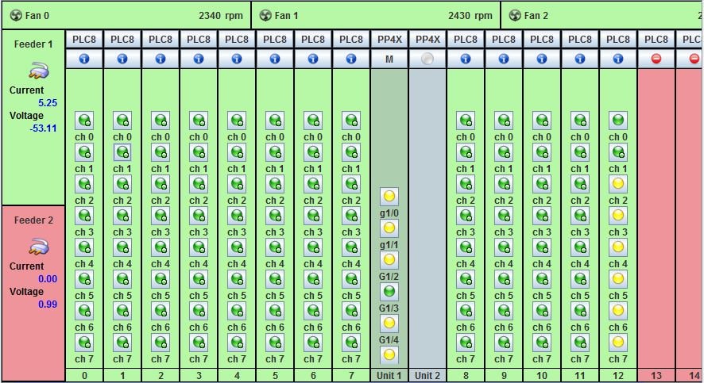Select ch 6 status icon in slot 9
Image resolution: width=704 pixels, height=383 pixels.
click(504, 311)
